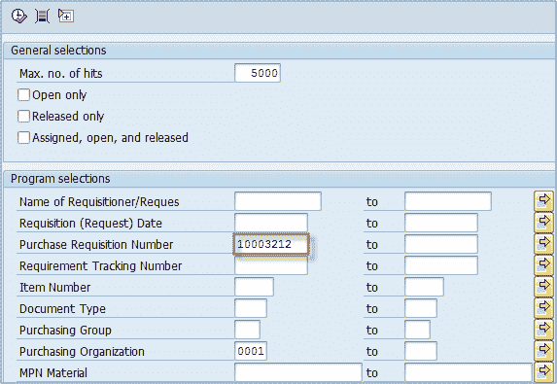Enable the Released only checkbox

[x=23, y=116]
